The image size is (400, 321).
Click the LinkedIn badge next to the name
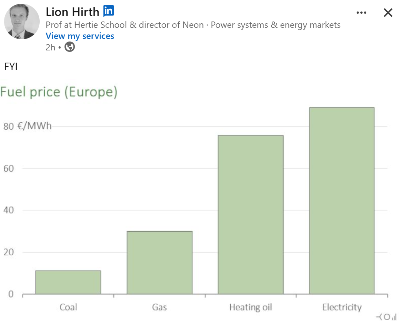click(x=108, y=11)
